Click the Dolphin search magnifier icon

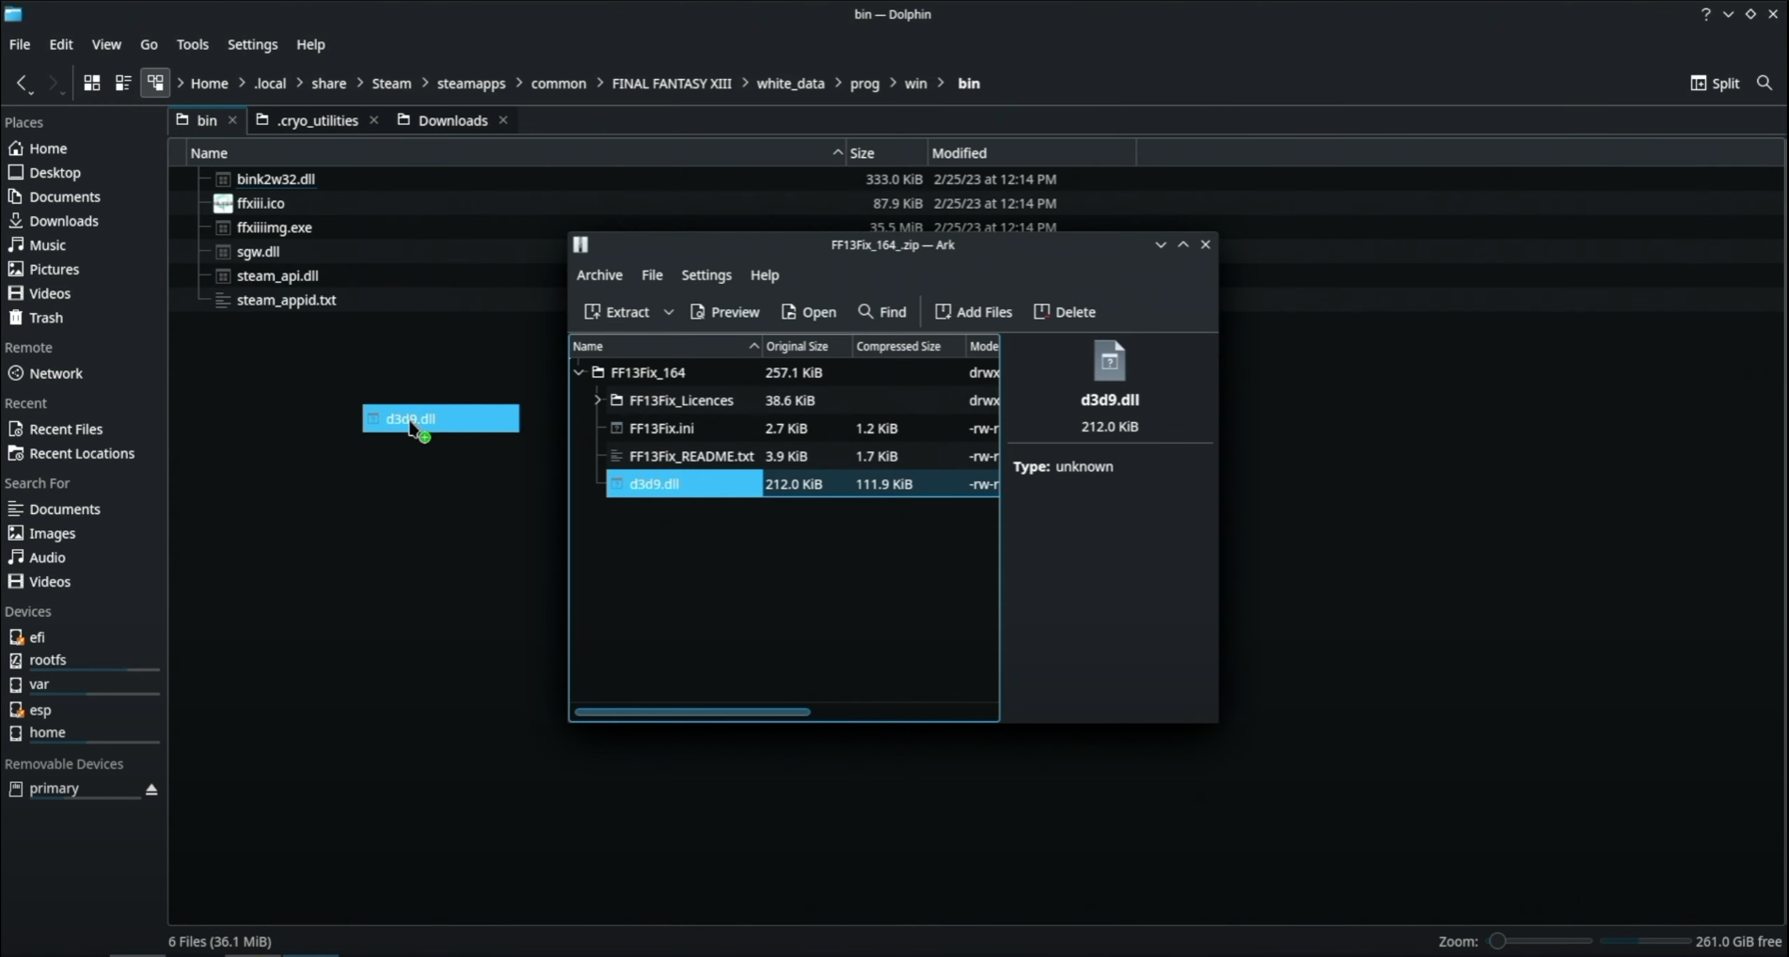(x=1764, y=84)
